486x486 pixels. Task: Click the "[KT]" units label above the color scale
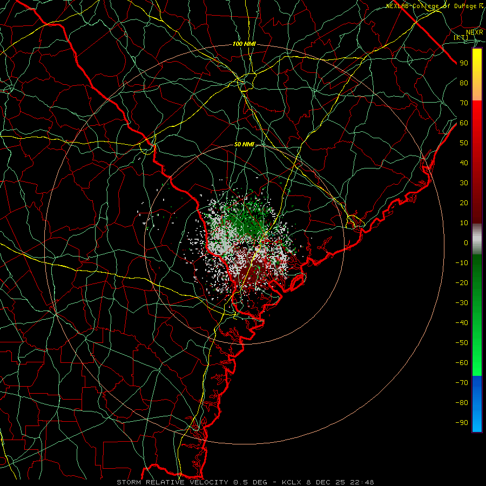click(x=461, y=37)
